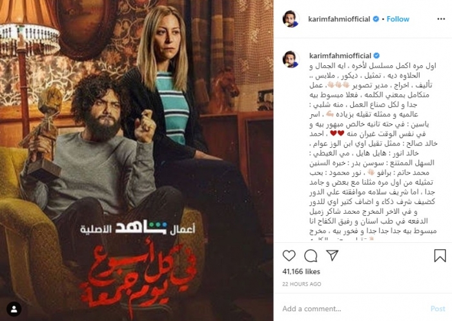
Task: Open the 22 hours ago timestamp
Action: click(302, 284)
